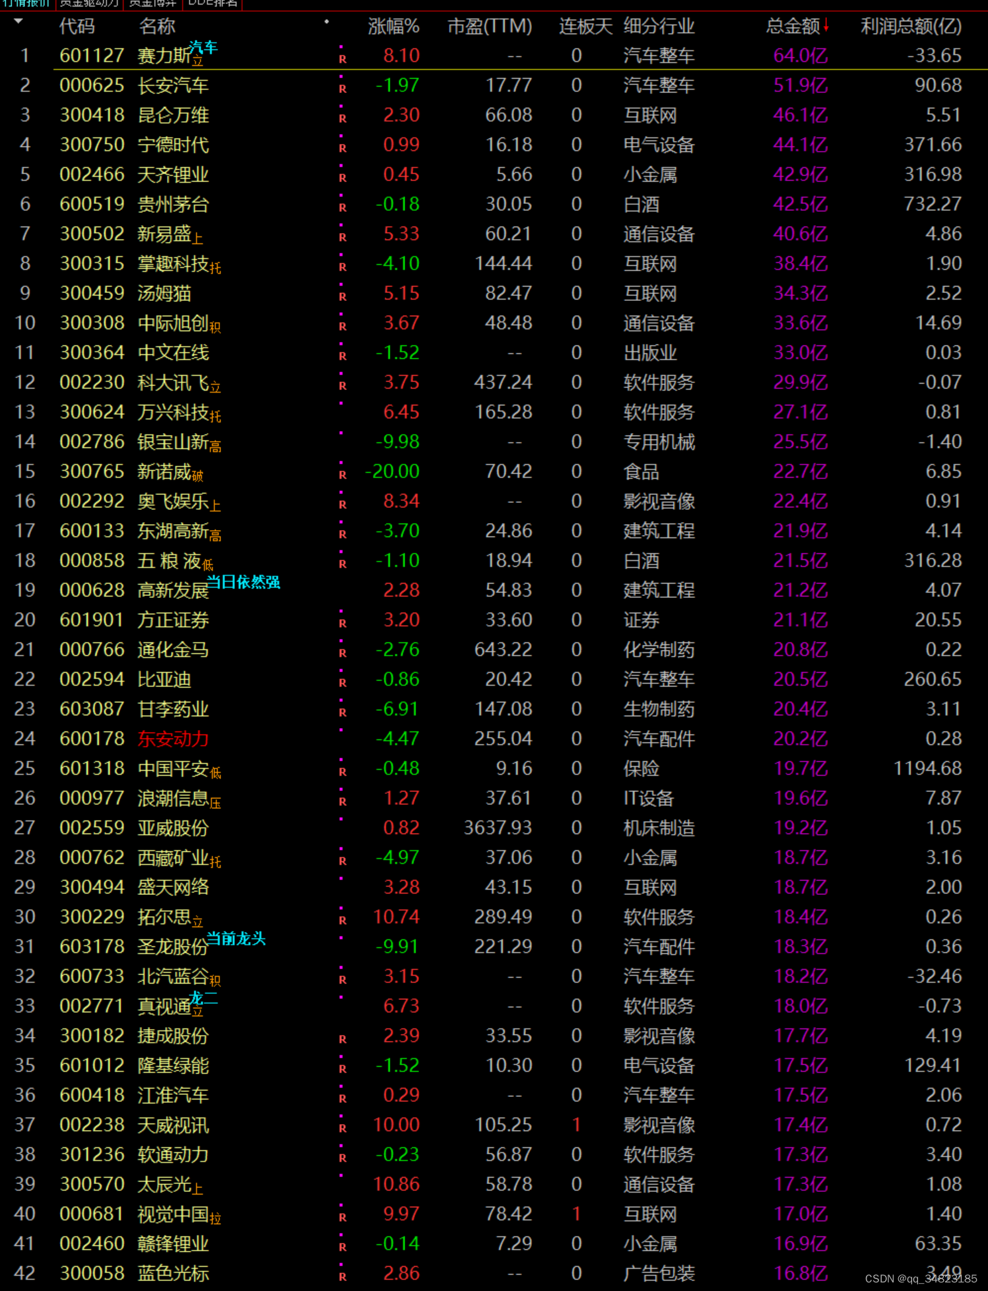Click the R margin marker for 五粮液
This screenshot has width=988, height=1291.
pos(343,564)
